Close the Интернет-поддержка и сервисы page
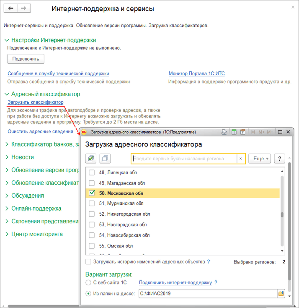The image size is (299, 308). coord(293,7)
